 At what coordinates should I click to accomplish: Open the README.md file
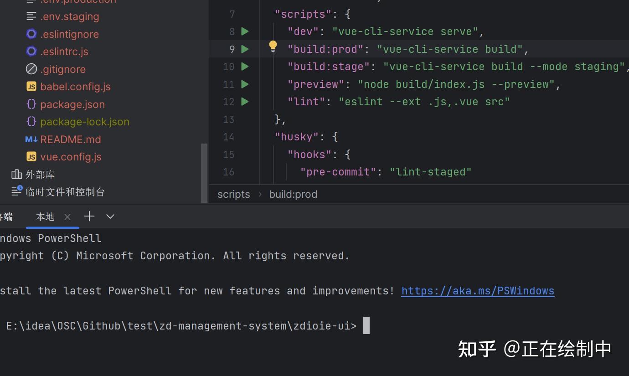click(x=70, y=139)
